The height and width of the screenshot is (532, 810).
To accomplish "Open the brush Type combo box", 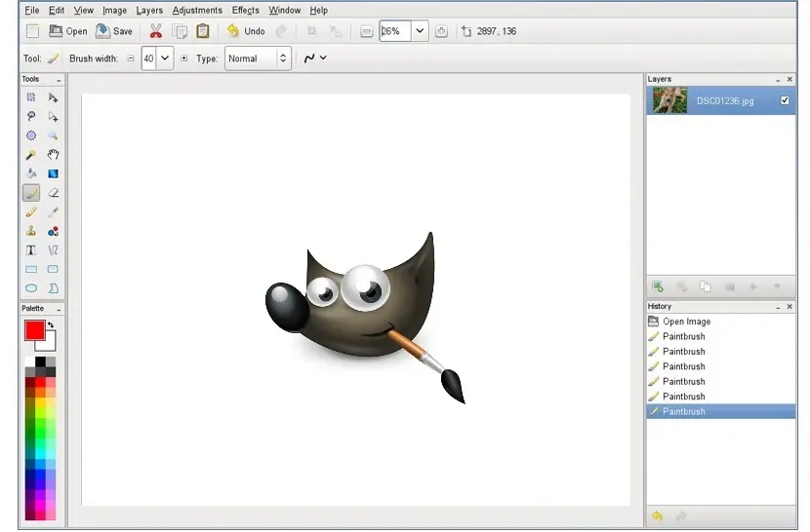I will [258, 58].
